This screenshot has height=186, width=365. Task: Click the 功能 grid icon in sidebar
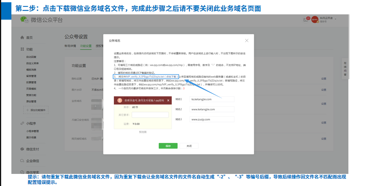pos(22,49)
